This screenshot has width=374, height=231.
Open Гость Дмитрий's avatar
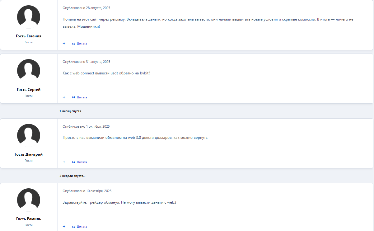[29, 135]
